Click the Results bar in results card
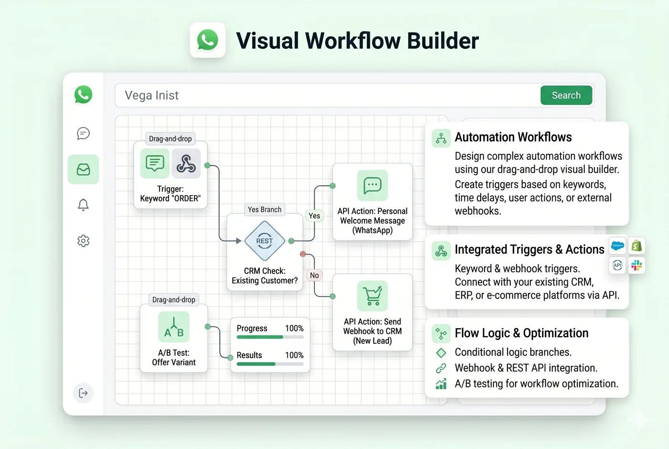Image resolution: width=669 pixels, height=449 pixels. pos(270,364)
